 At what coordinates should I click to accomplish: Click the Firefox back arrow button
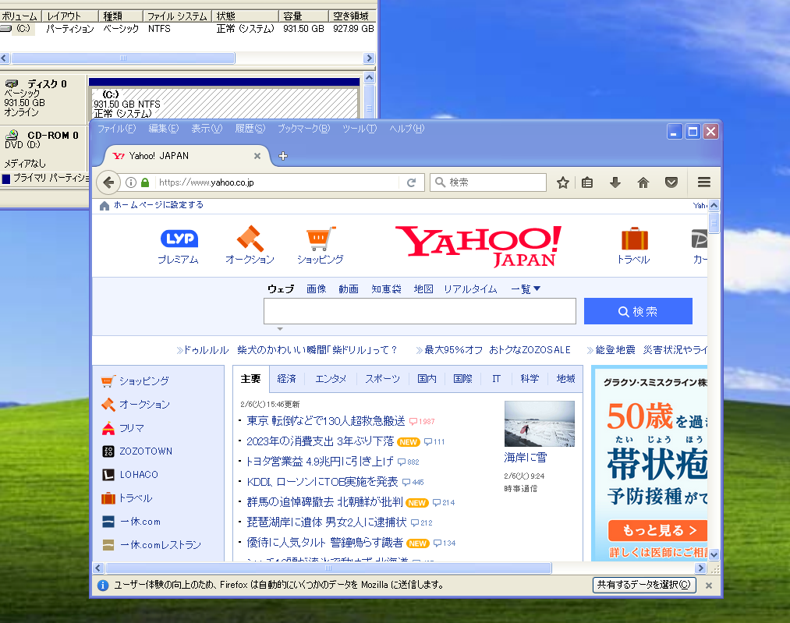[x=108, y=182]
